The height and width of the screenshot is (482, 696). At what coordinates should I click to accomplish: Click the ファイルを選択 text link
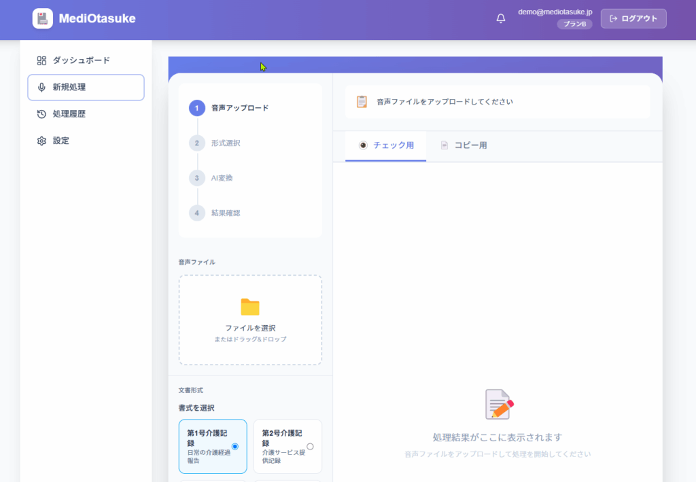pyautogui.click(x=250, y=328)
